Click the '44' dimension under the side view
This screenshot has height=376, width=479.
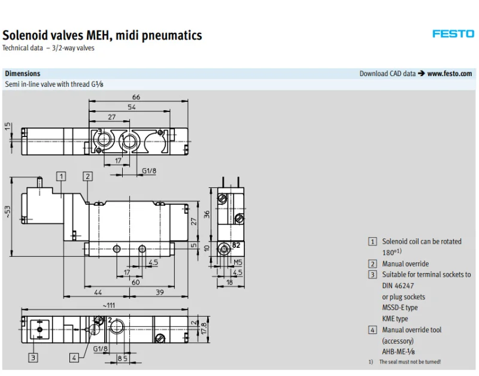click(98, 292)
